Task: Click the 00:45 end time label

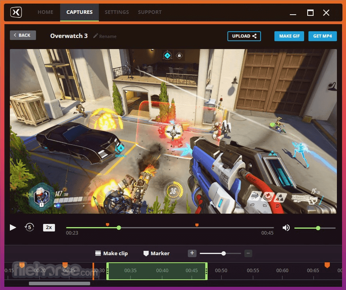Action: (267, 233)
